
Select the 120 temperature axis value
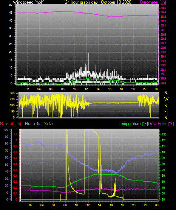click(164, 140)
